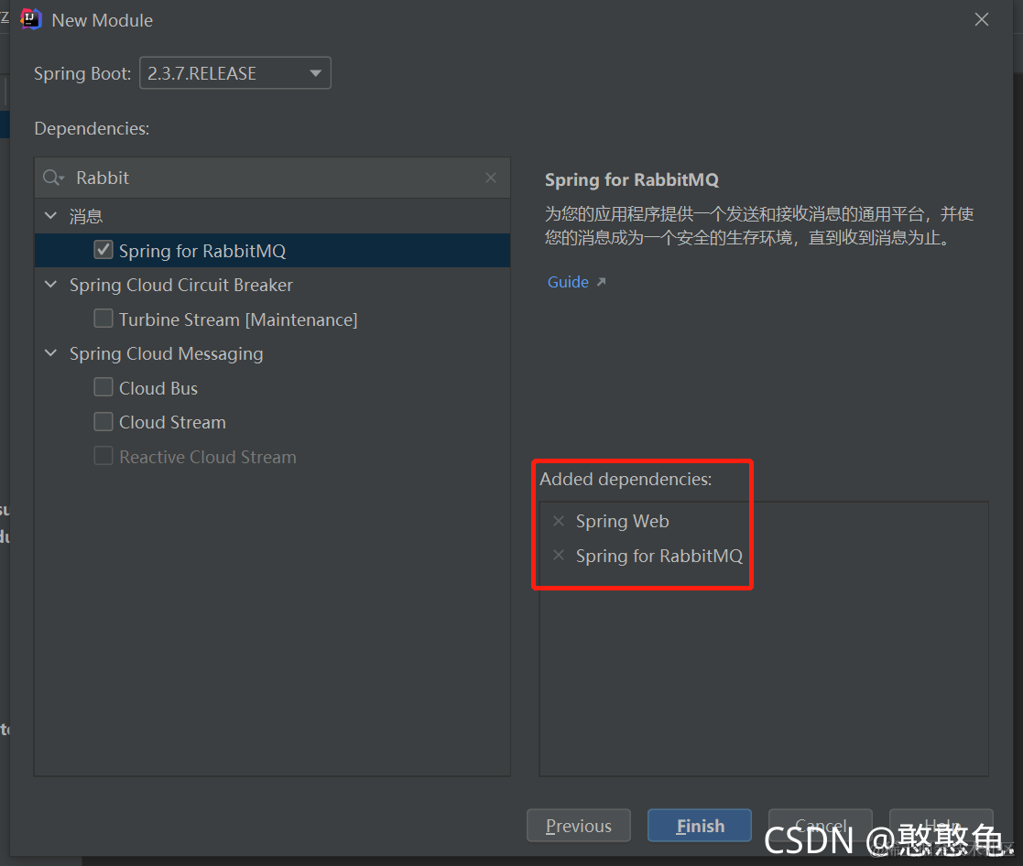The width and height of the screenshot is (1023, 866).
Task: Collapse Spring Cloud Circuit Breaker group
Action: coord(51,285)
